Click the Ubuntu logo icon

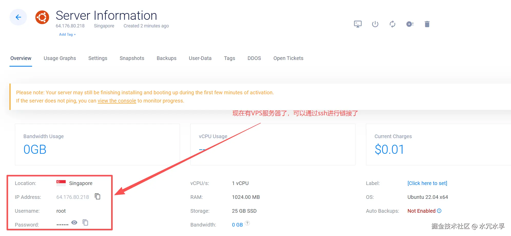(x=42, y=17)
